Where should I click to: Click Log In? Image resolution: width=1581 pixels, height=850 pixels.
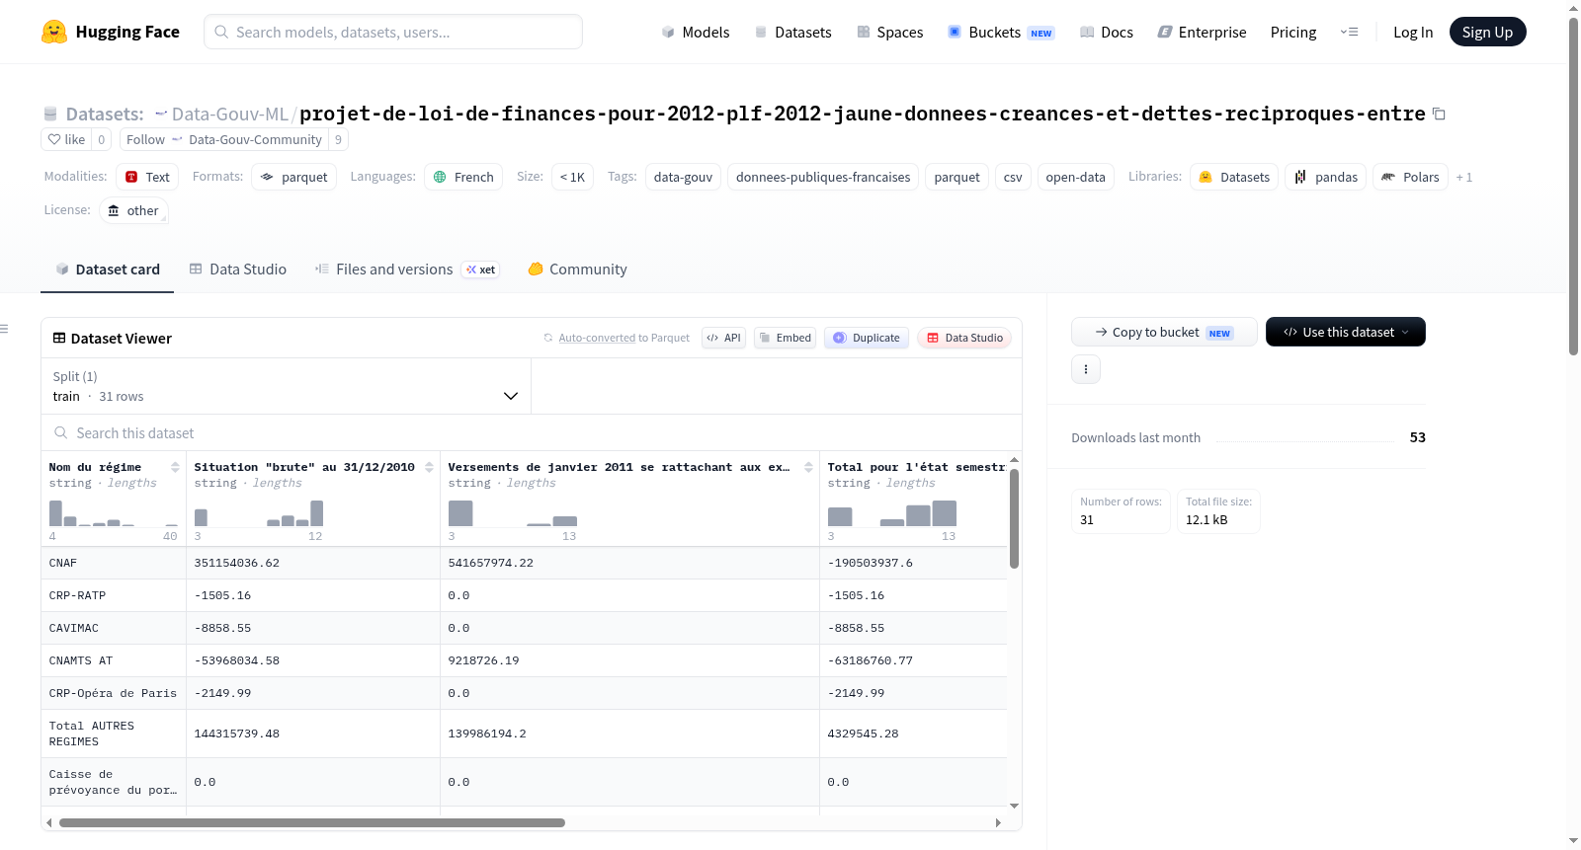1413,32
